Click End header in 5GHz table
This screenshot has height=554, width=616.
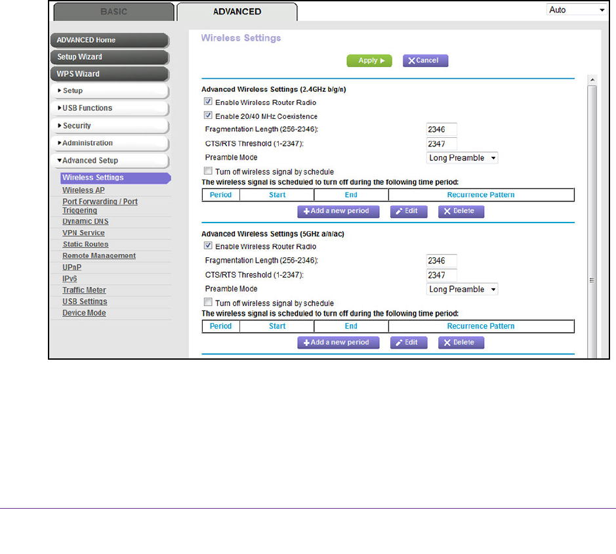[351, 326]
